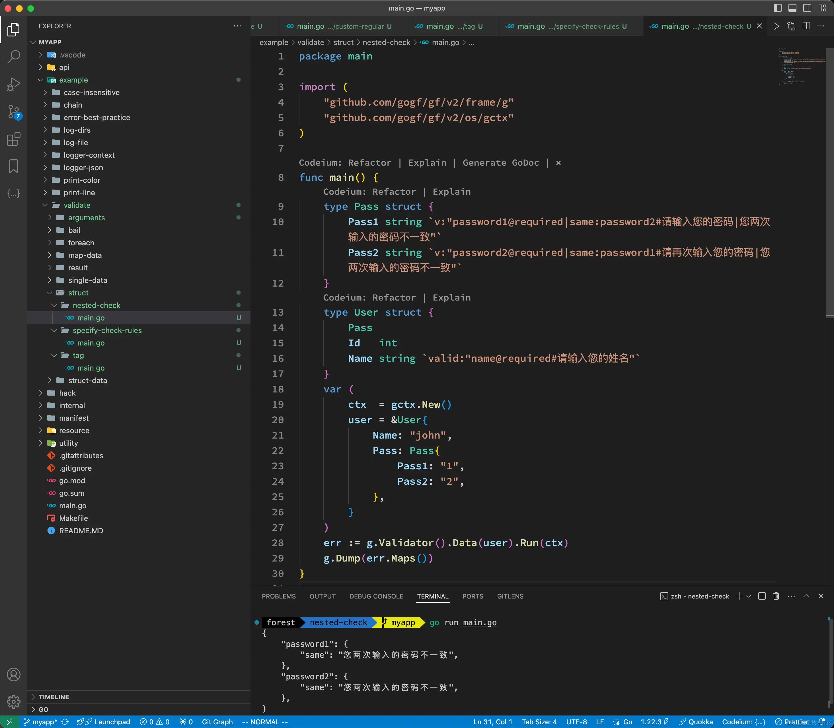Select go.mod file in explorer
This screenshot has height=728, width=834.
[x=72, y=481]
